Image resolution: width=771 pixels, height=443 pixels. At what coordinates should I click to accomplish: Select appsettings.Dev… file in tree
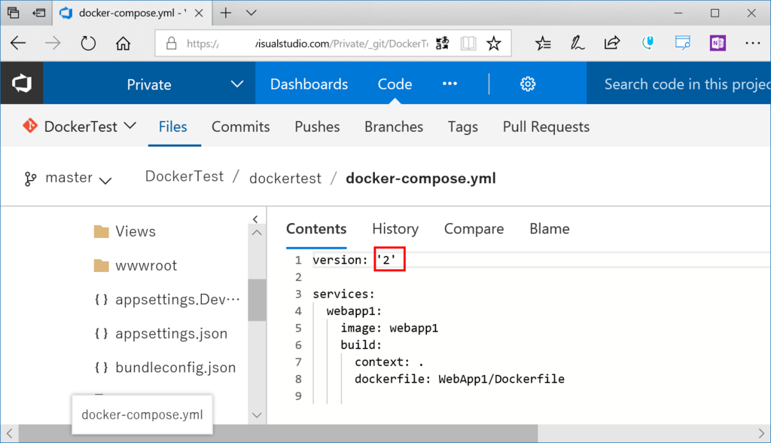pos(167,299)
